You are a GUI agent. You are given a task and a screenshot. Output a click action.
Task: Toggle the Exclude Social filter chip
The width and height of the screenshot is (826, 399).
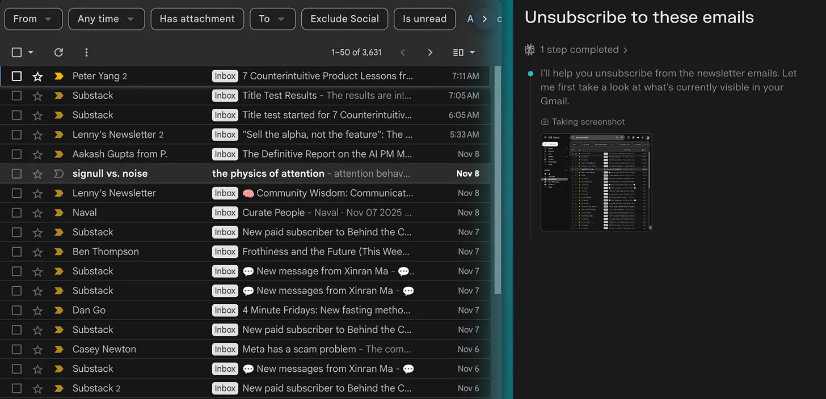345,19
